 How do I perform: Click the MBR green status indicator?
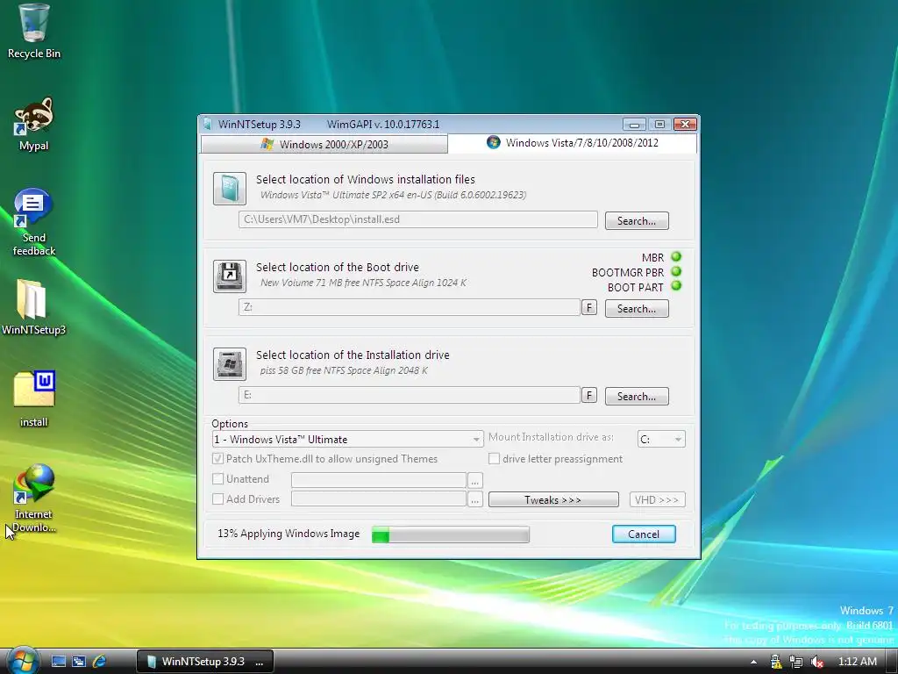point(676,257)
